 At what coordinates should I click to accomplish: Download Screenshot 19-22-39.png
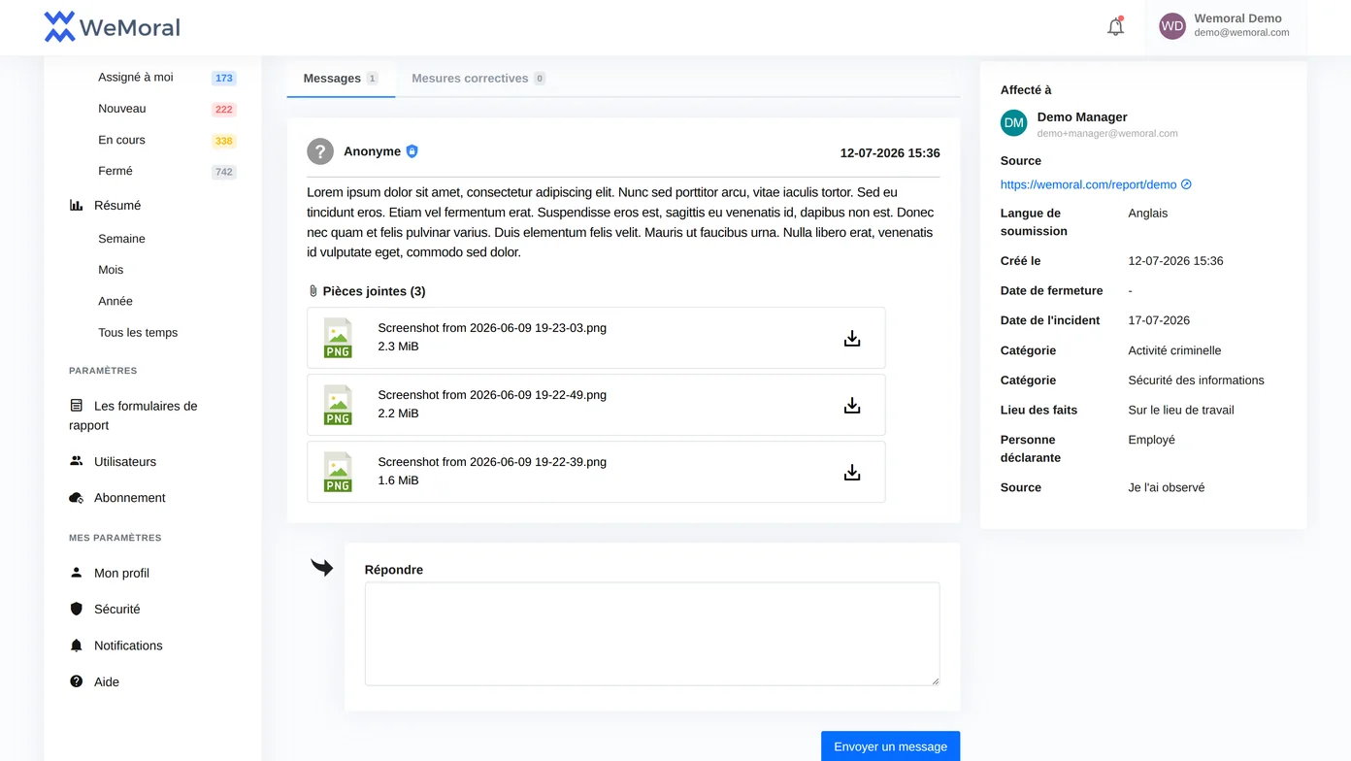[852, 473]
